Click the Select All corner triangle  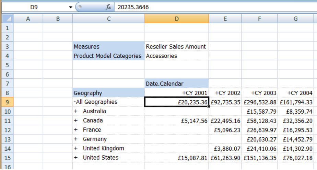[x=8, y=19]
